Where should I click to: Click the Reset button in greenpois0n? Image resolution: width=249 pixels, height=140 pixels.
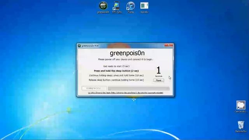158,80
